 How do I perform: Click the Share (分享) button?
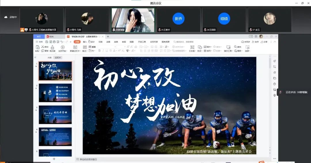pos(264,42)
